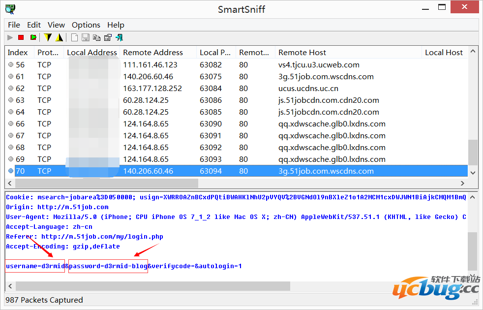Click the red Stop Capture toolbar icon
The image size is (483, 310).
pyautogui.click(x=21, y=37)
